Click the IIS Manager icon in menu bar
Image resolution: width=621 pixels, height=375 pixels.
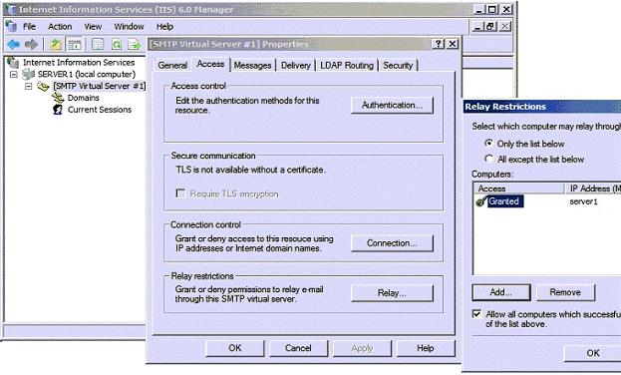(11, 27)
